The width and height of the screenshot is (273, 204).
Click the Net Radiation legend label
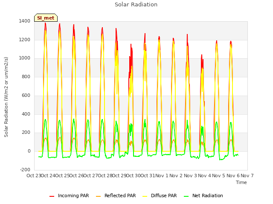(208, 195)
